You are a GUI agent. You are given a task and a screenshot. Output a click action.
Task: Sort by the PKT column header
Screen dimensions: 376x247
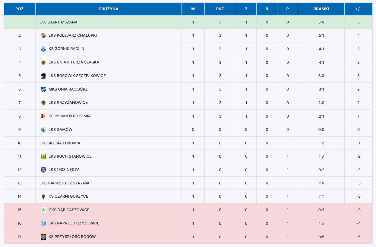coord(220,9)
